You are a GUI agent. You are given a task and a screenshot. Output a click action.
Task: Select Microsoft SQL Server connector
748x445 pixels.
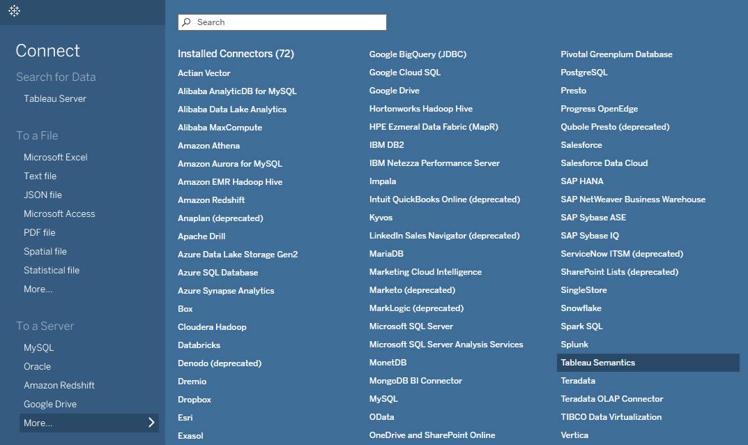click(x=411, y=326)
